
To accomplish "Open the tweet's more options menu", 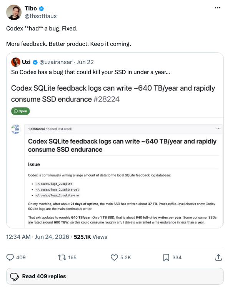I will 217,8.
